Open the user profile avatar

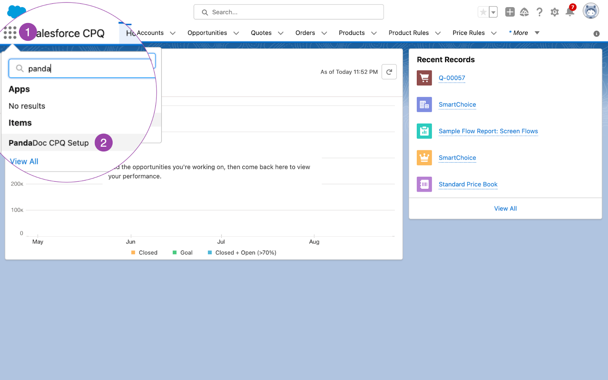pos(591,11)
